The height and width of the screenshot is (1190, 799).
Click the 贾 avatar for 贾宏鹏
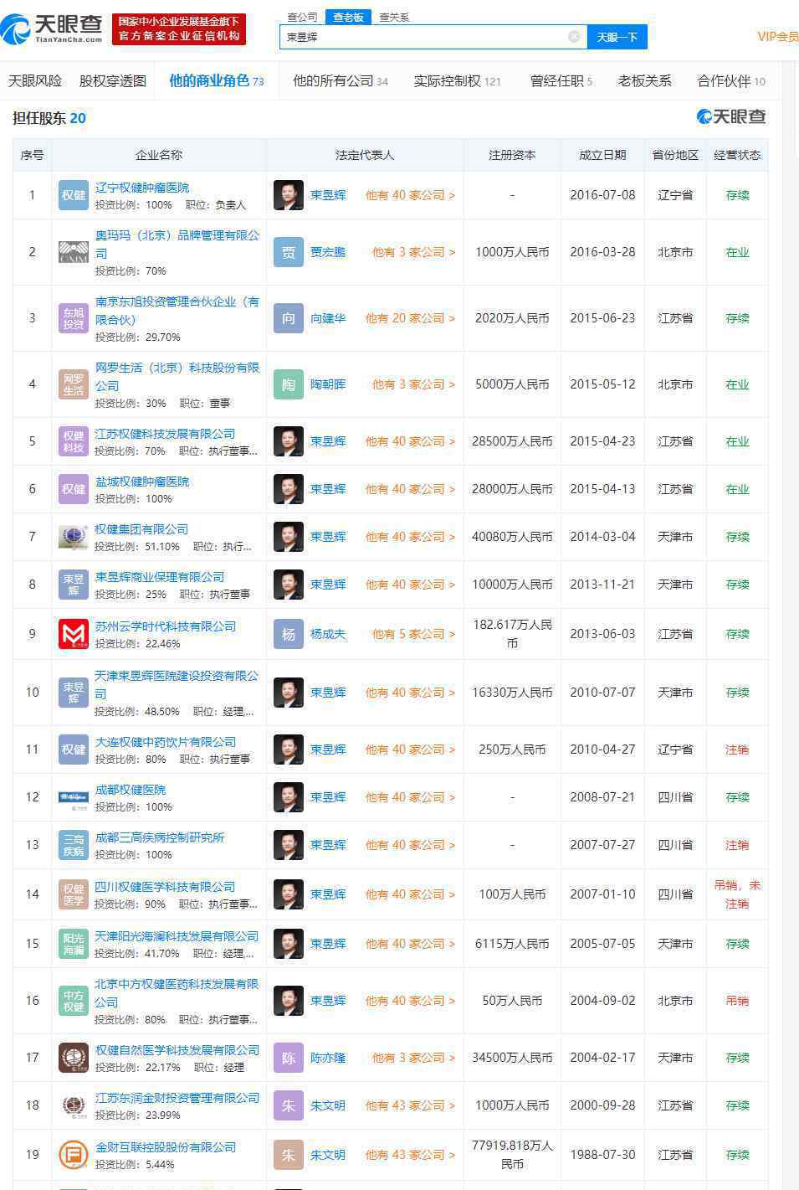coord(289,252)
